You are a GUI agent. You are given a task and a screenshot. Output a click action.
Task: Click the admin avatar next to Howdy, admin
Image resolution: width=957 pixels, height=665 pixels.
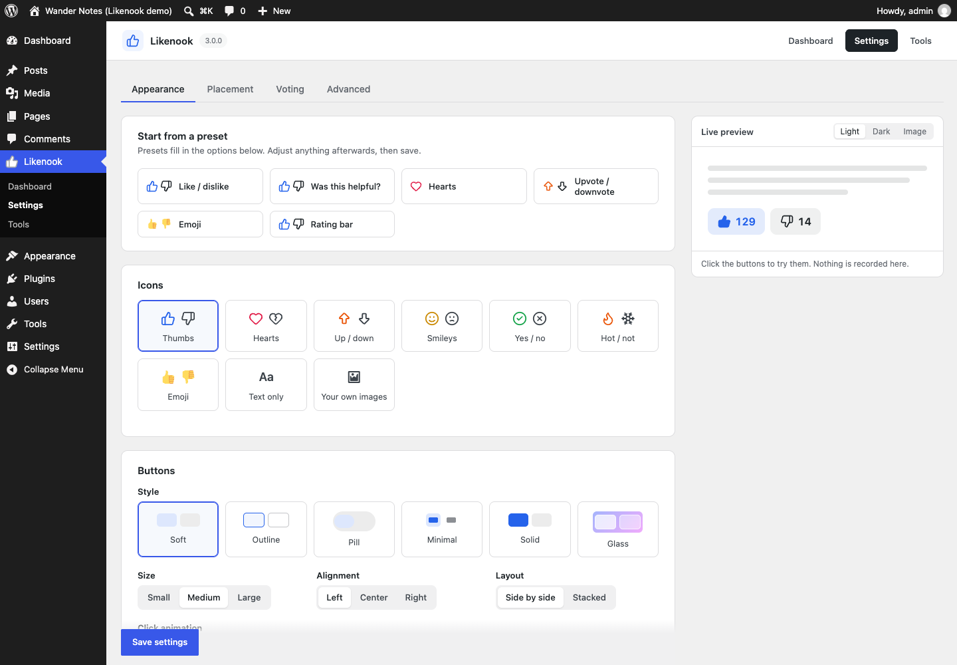point(944,11)
